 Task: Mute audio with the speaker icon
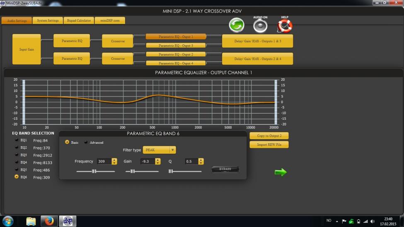[260, 26]
